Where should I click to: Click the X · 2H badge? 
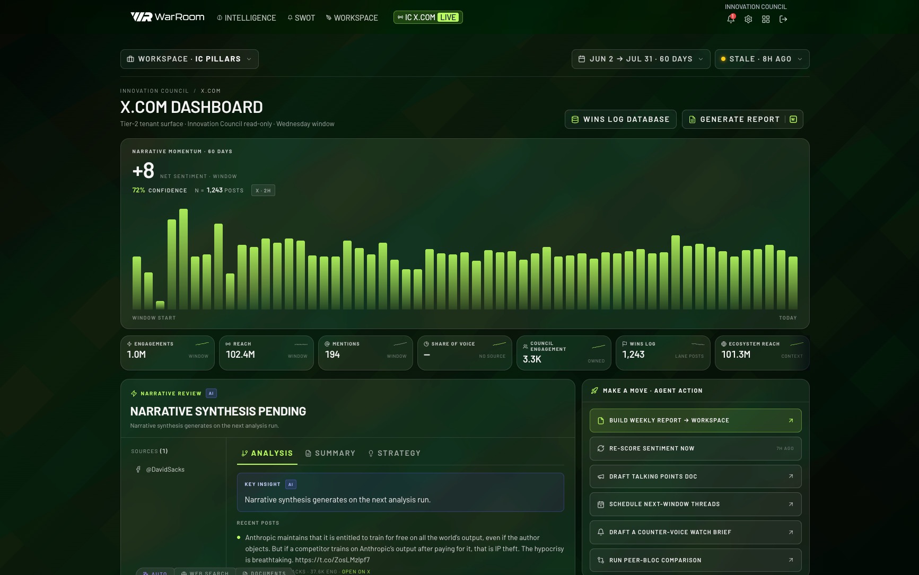(x=263, y=190)
